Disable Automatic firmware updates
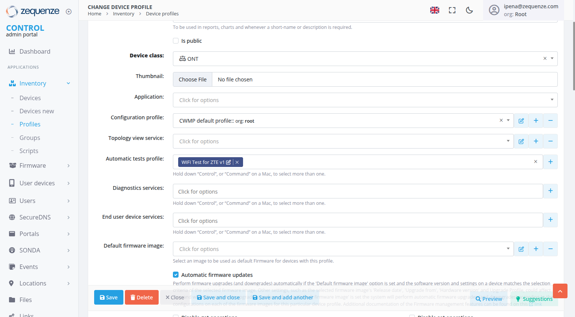 176,275
